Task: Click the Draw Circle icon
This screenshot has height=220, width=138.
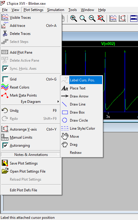Action: coord(65,120)
